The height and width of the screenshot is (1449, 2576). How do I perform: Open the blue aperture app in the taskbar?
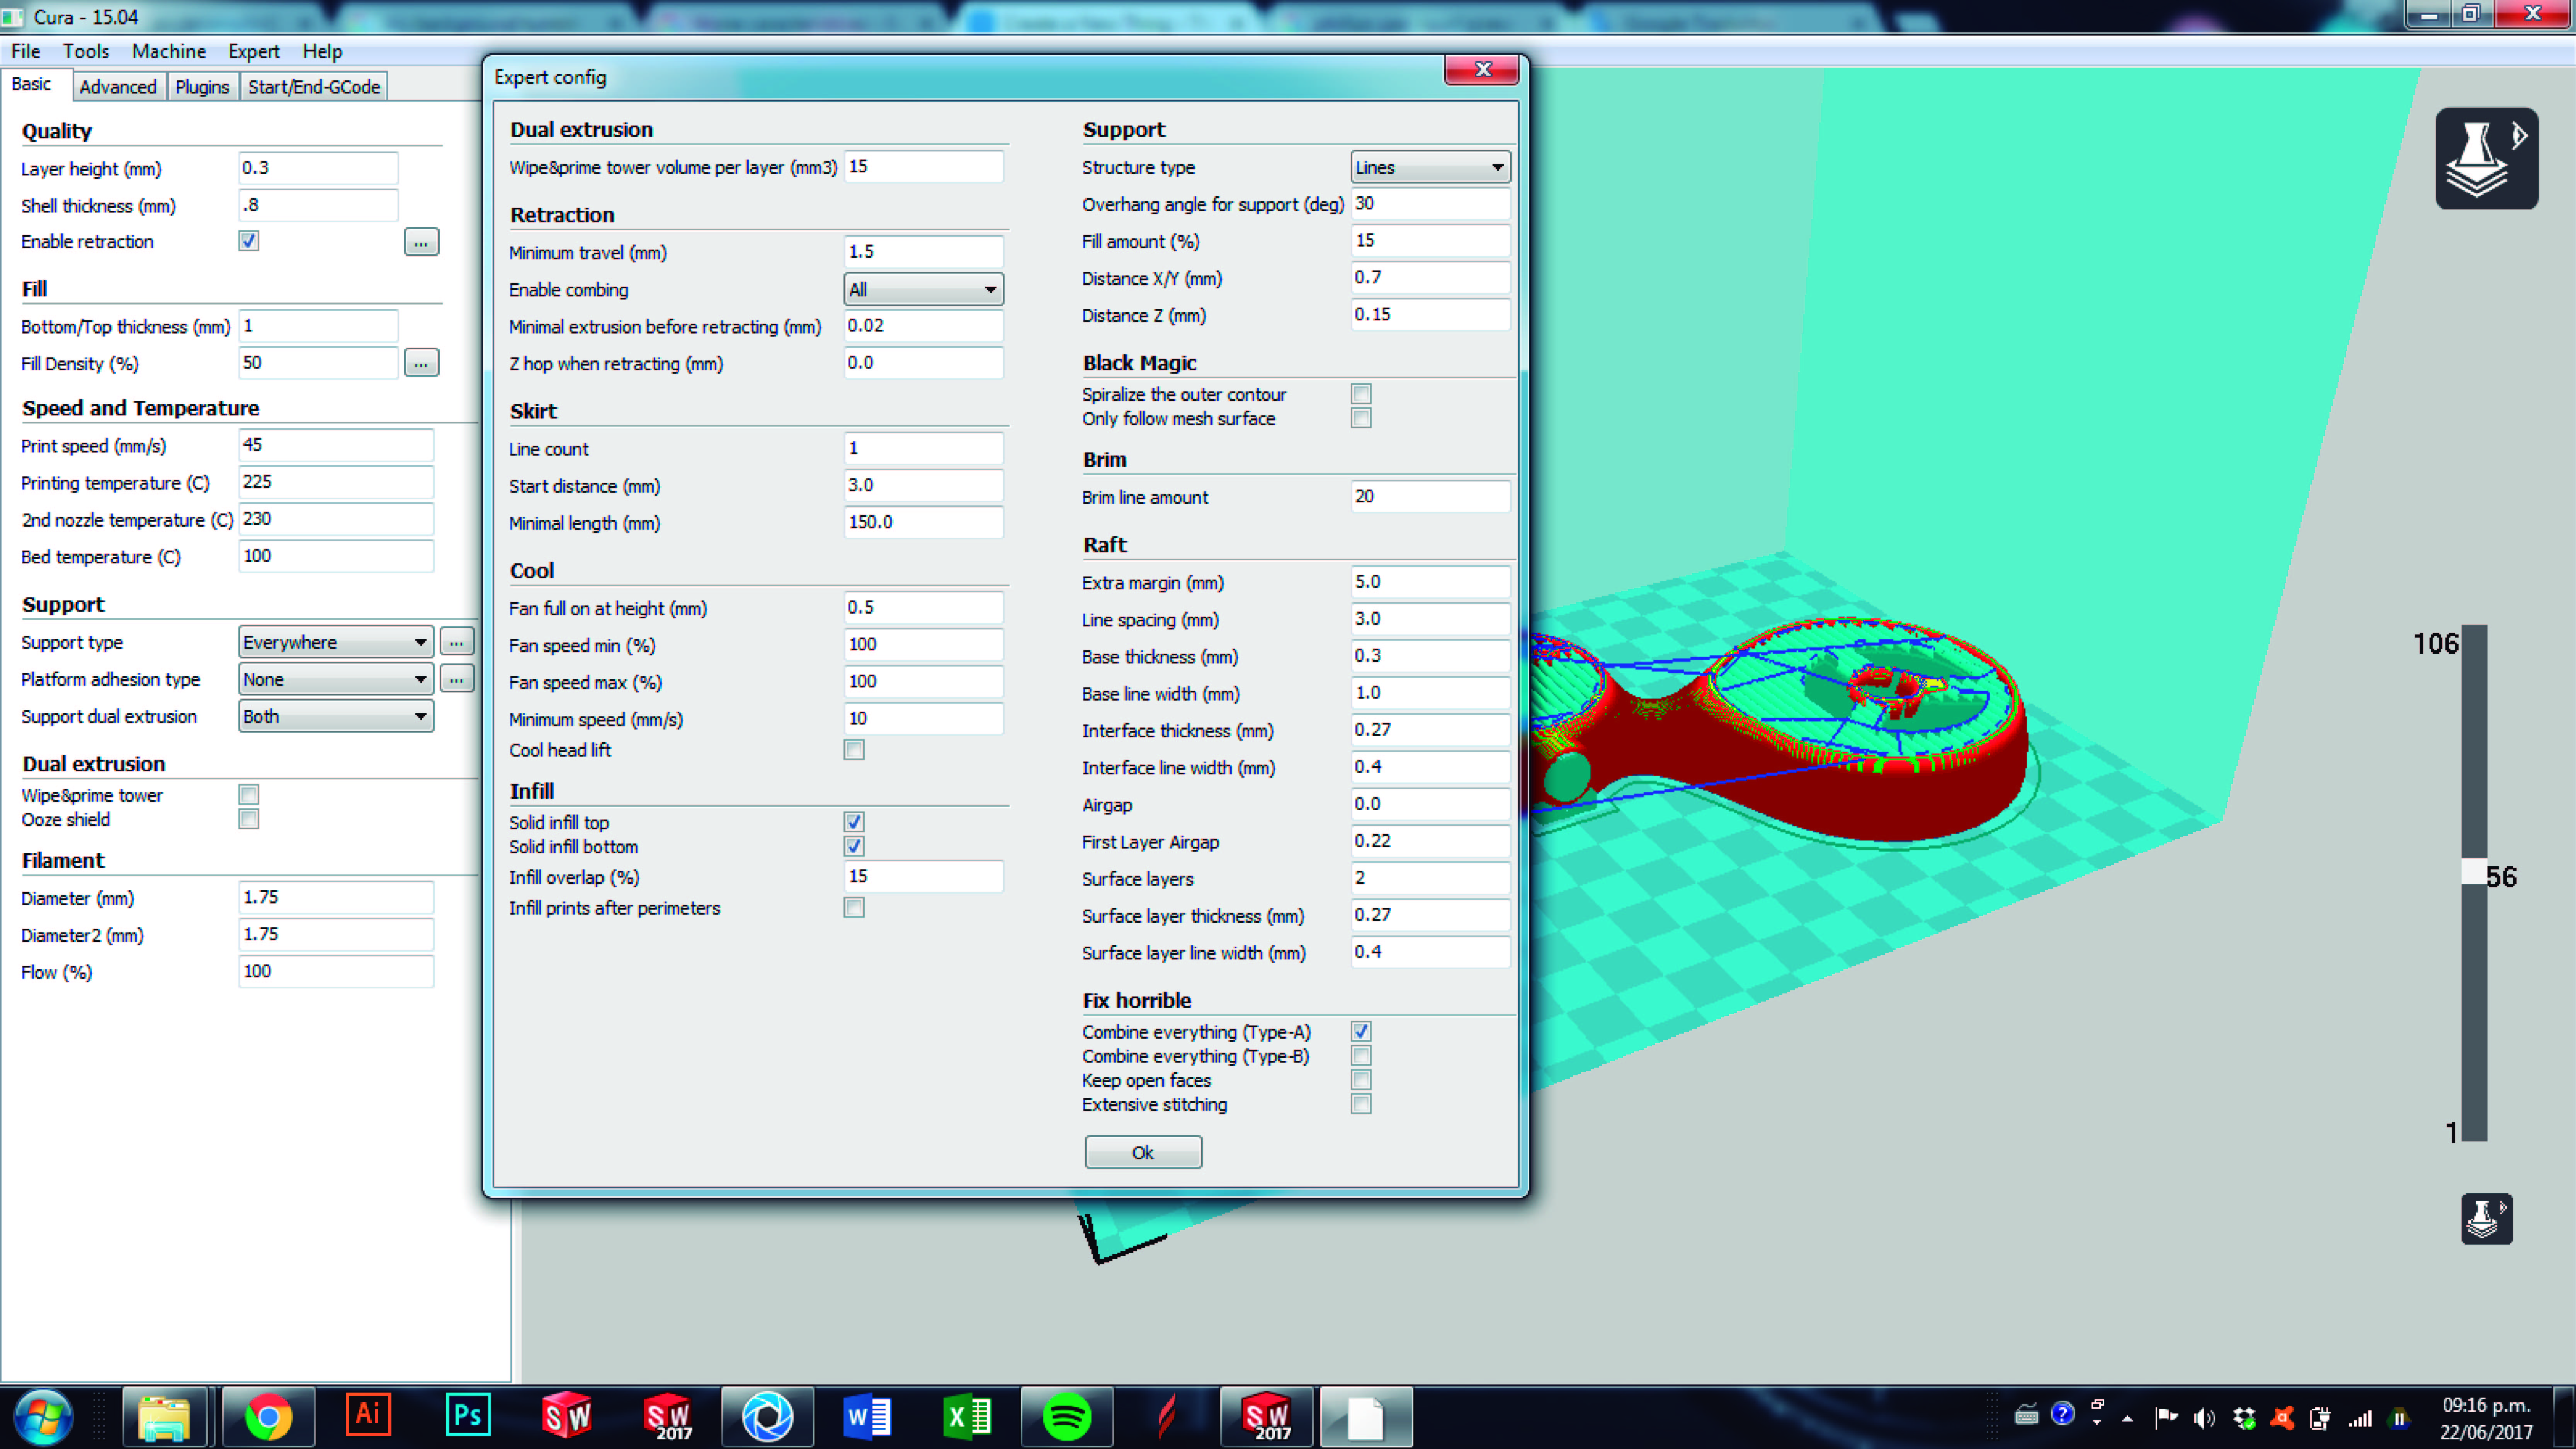pyautogui.click(x=767, y=1417)
